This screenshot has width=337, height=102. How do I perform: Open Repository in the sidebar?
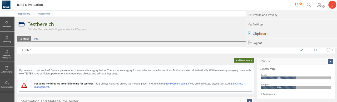tap(7, 39)
